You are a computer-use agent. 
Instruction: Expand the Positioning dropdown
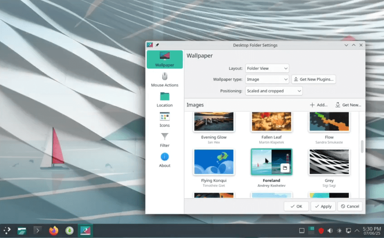pyautogui.click(x=274, y=91)
